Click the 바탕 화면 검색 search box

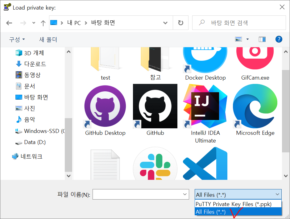[x=239, y=23]
